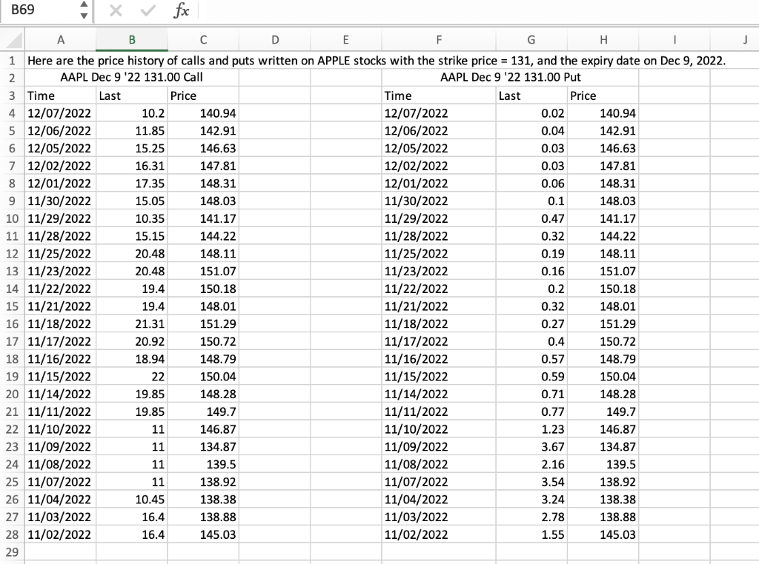Select call last value 10.45
Image resolution: width=759 pixels, height=564 pixels.
[x=132, y=500]
